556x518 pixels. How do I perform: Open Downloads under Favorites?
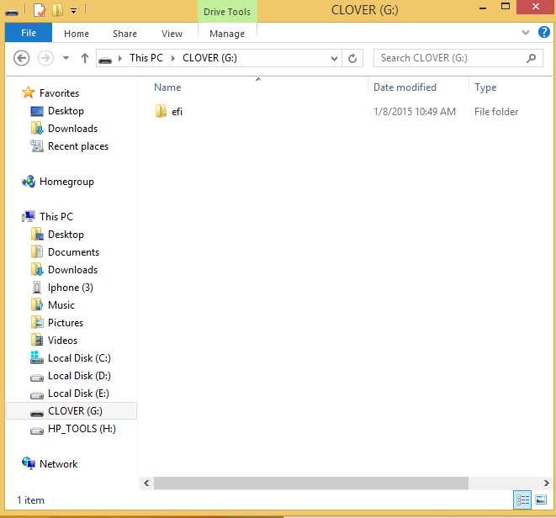(x=72, y=129)
